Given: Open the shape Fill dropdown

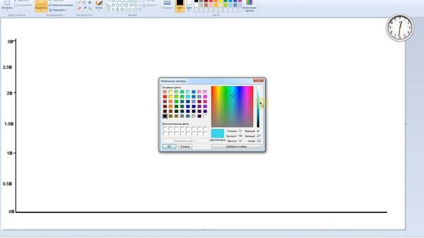Looking at the screenshot, I should (150, 5).
